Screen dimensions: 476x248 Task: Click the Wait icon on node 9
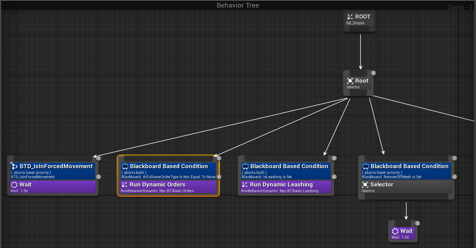(x=395, y=231)
